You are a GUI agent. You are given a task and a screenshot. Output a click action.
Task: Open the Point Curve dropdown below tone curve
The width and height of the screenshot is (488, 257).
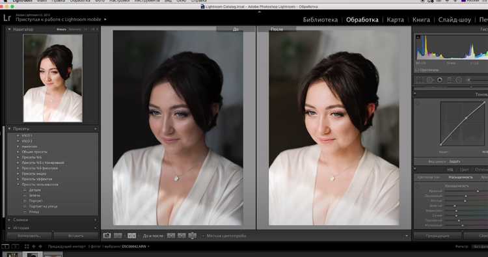coord(455,161)
